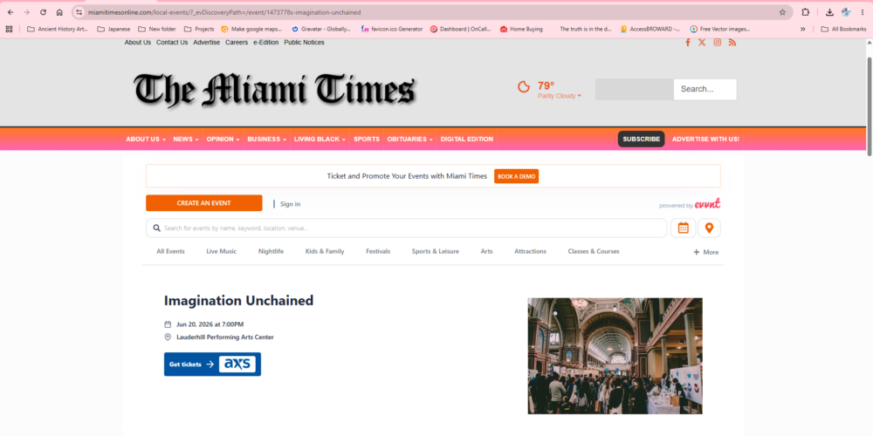Open the Dashboard OnCall bookmark
The width and height of the screenshot is (873, 436).
pyautogui.click(x=460, y=29)
